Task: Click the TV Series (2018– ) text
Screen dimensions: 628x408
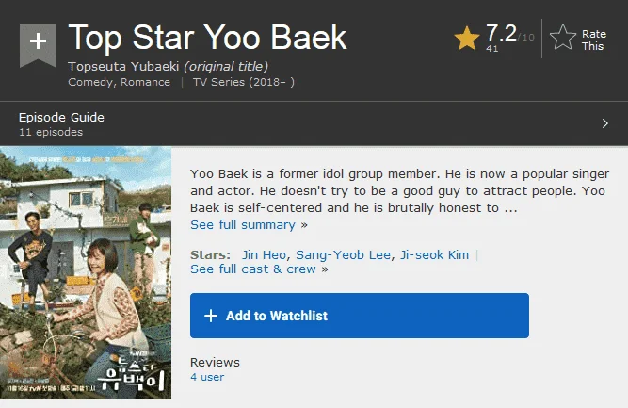Action: click(244, 82)
